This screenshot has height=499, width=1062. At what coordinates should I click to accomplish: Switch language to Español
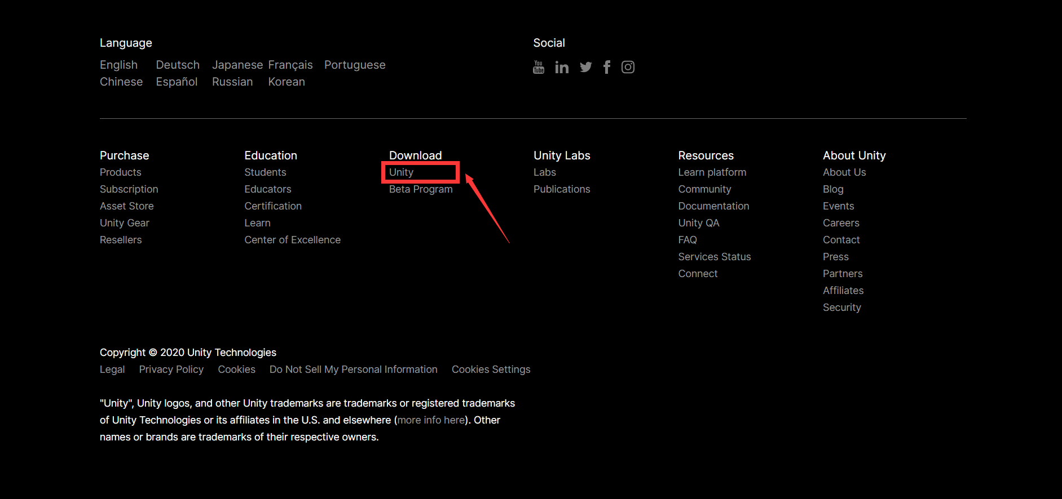tap(177, 82)
